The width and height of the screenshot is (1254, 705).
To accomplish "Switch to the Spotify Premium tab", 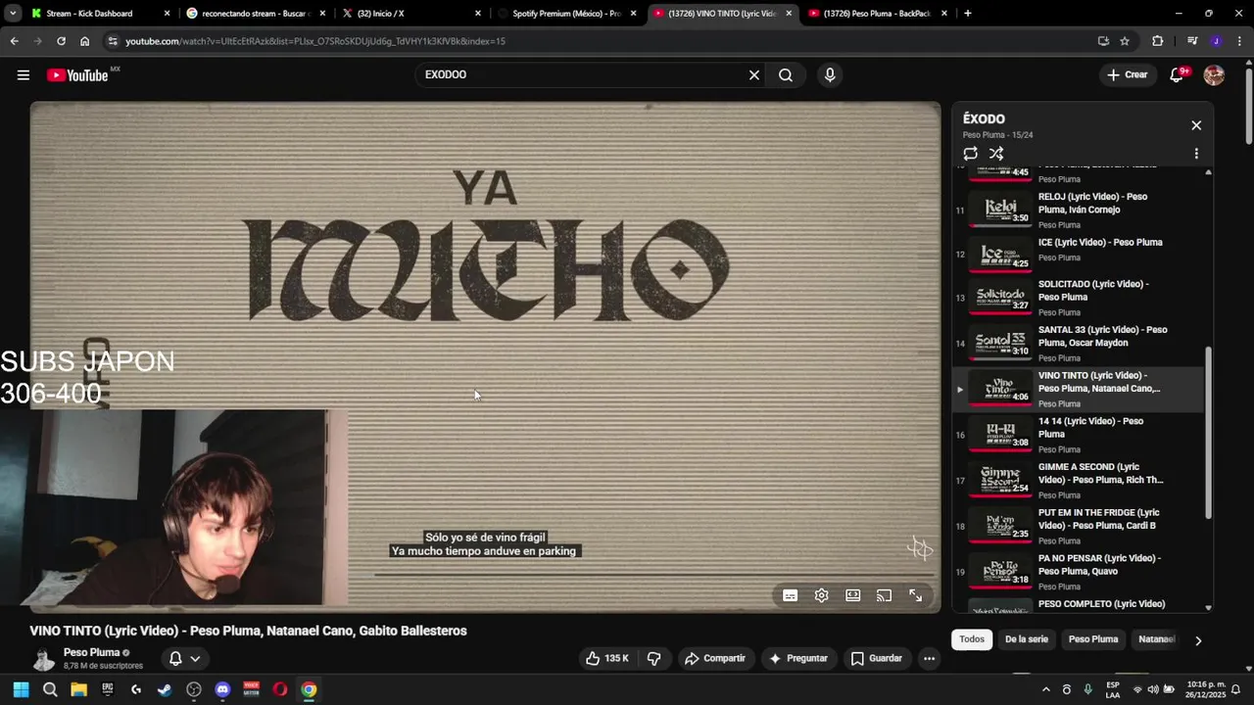I will (x=566, y=14).
